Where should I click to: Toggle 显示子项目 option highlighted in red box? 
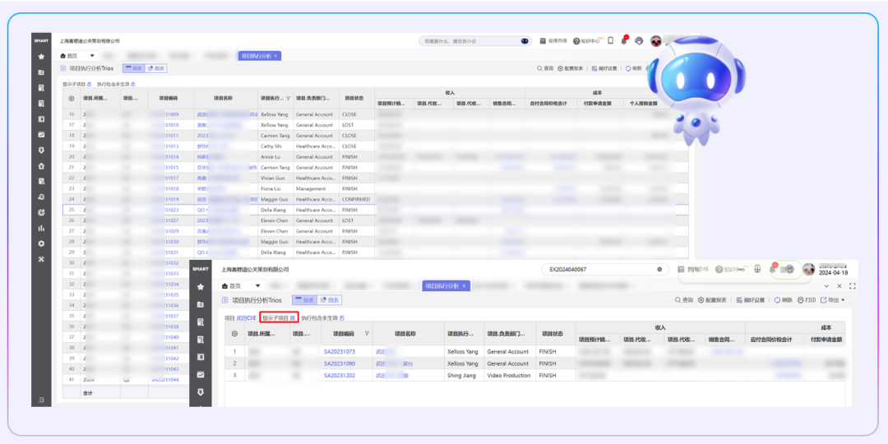pyautogui.click(x=278, y=317)
